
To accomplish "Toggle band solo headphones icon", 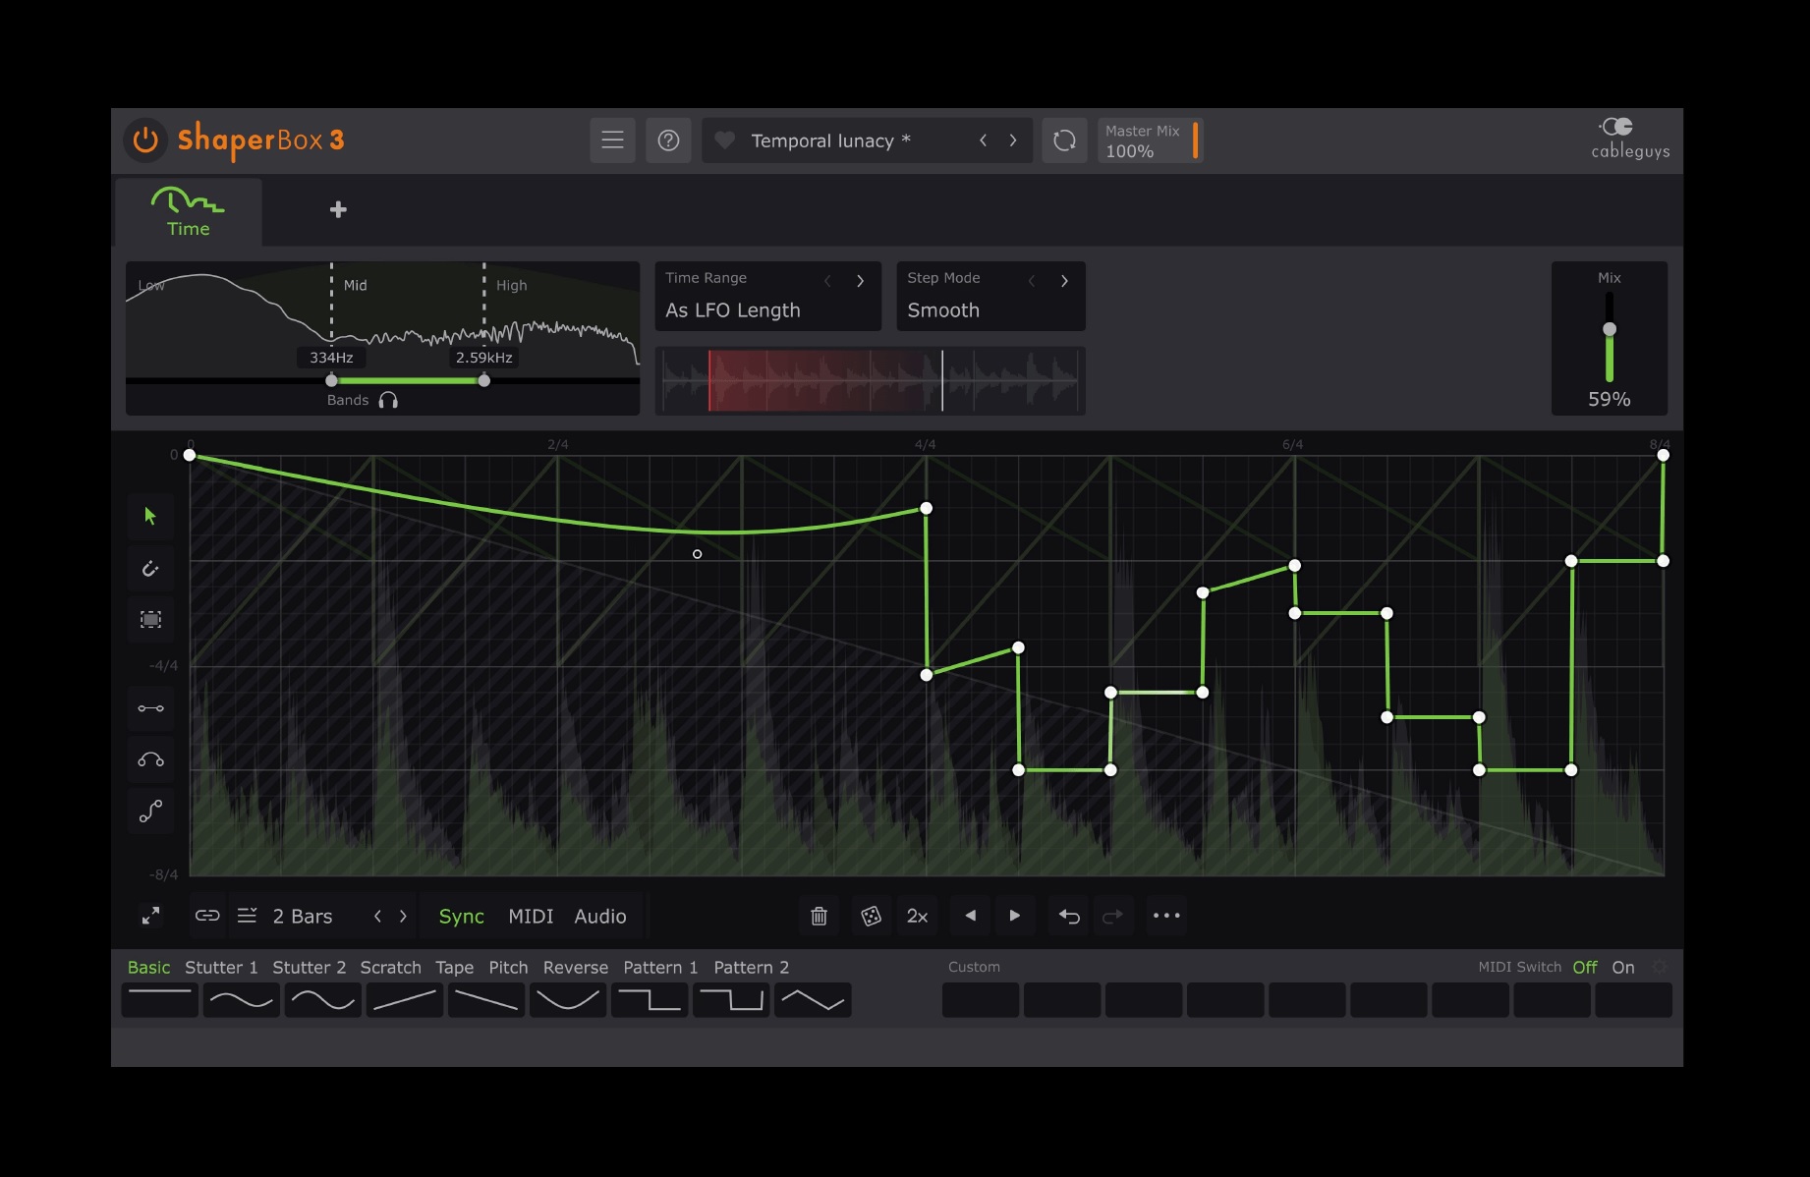I will pyautogui.click(x=388, y=400).
